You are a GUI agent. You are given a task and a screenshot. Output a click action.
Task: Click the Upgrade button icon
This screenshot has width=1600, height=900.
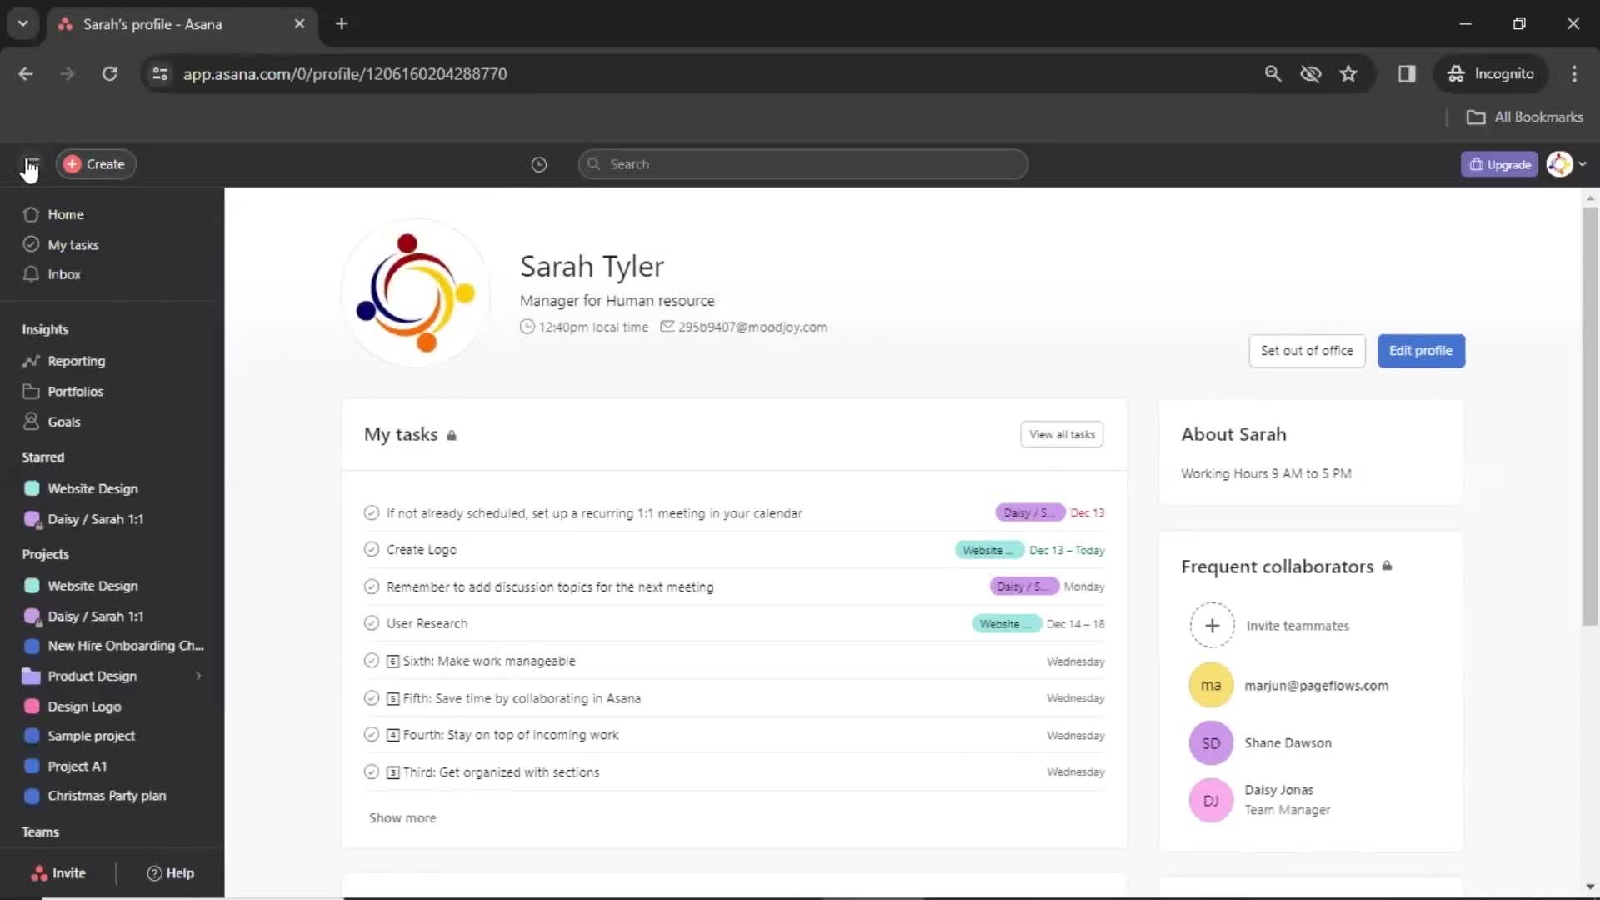[x=1476, y=163]
